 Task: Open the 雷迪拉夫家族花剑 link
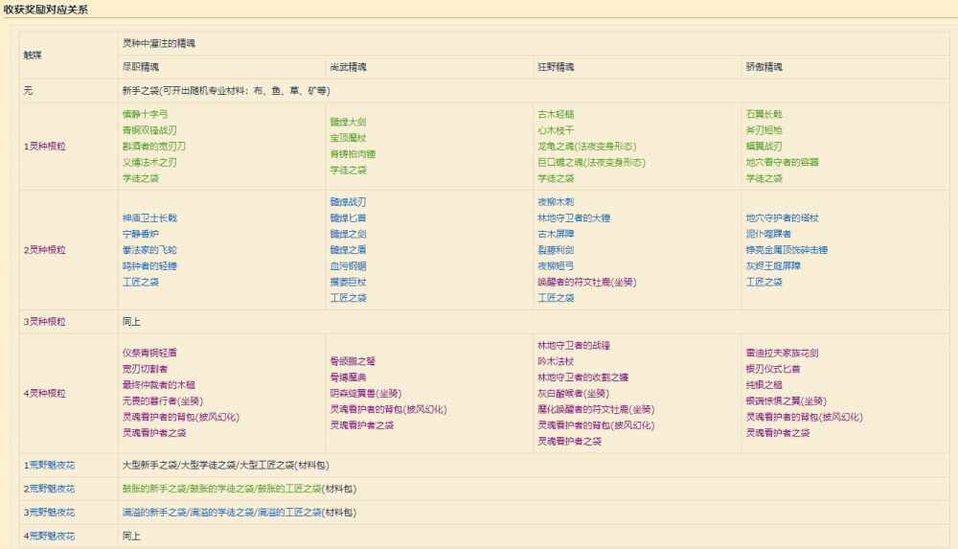click(x=782, y=354)
